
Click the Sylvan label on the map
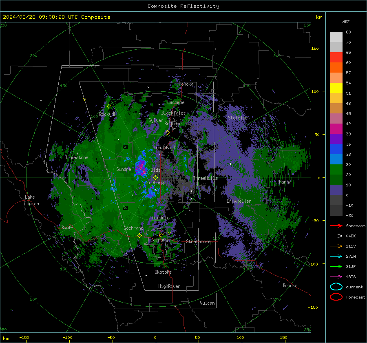[x=156, y=120]
